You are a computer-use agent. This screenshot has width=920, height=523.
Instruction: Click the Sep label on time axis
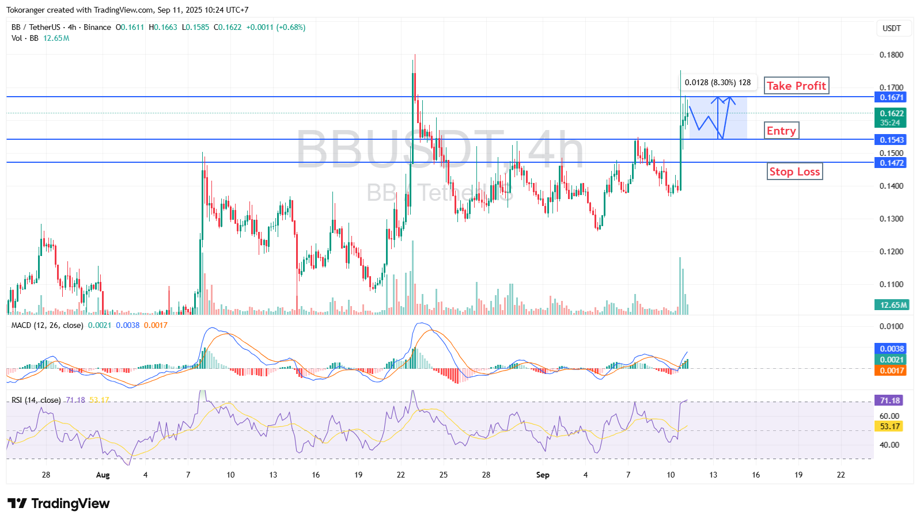pos(543,475)
